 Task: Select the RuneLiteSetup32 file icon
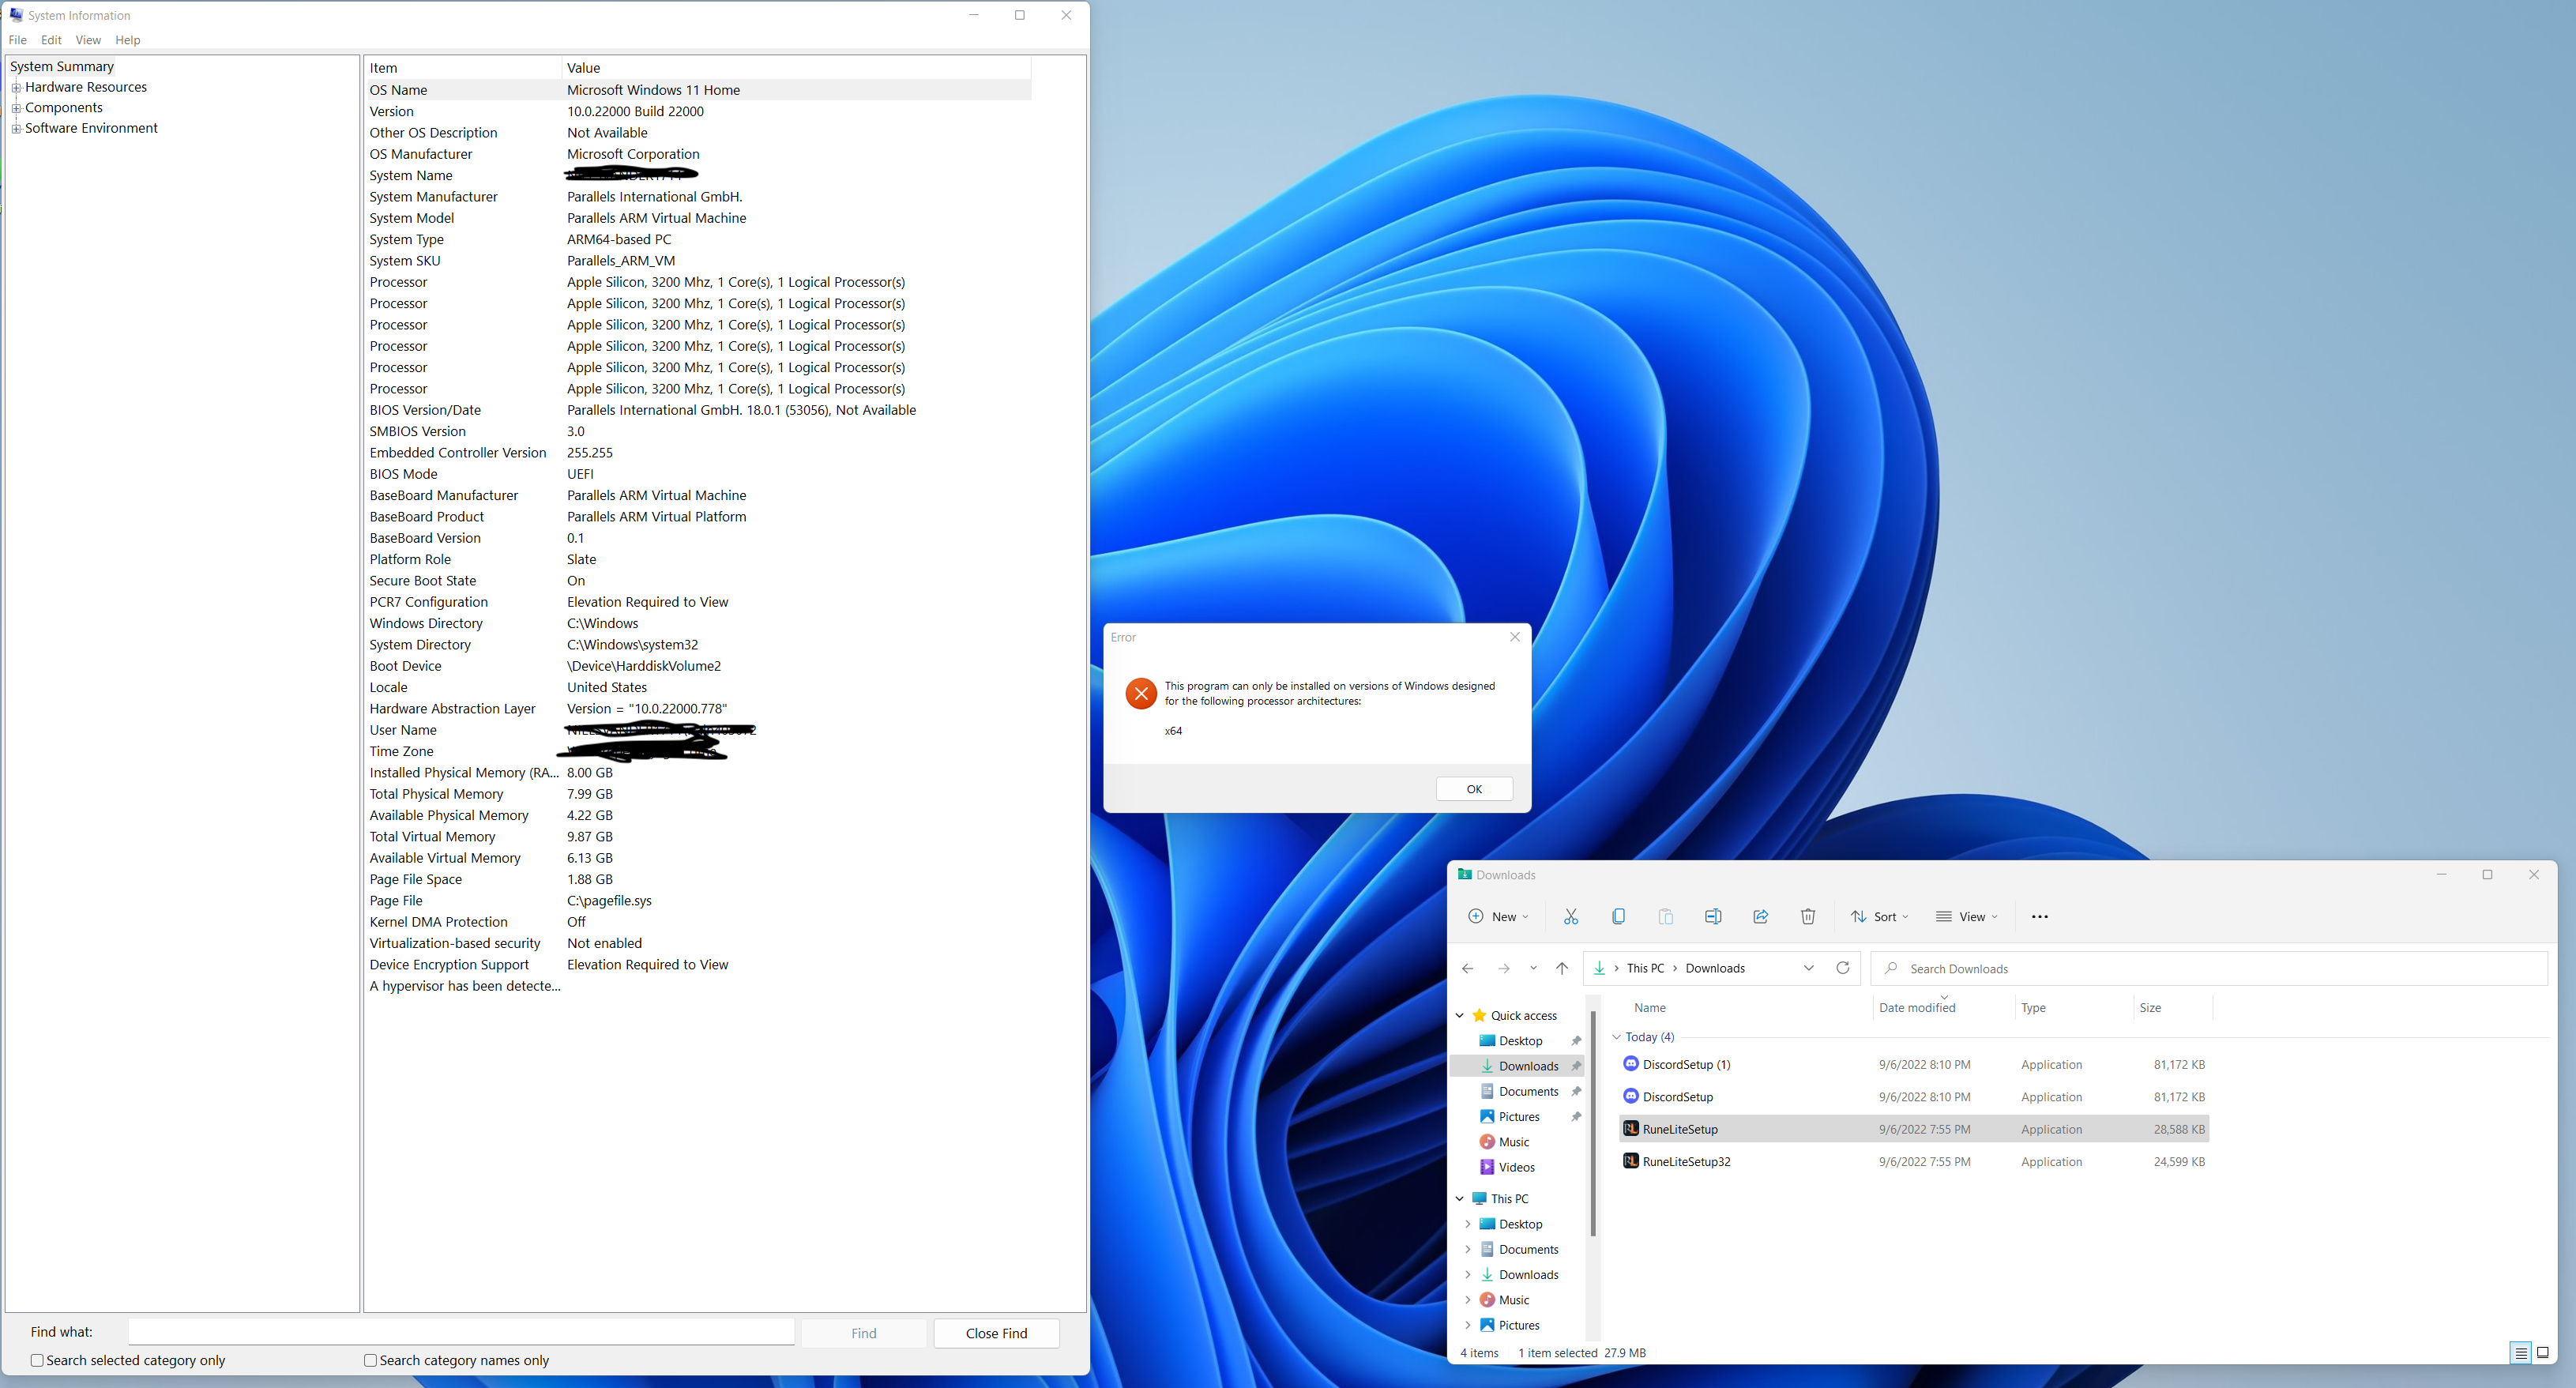pos(1631,1160)
